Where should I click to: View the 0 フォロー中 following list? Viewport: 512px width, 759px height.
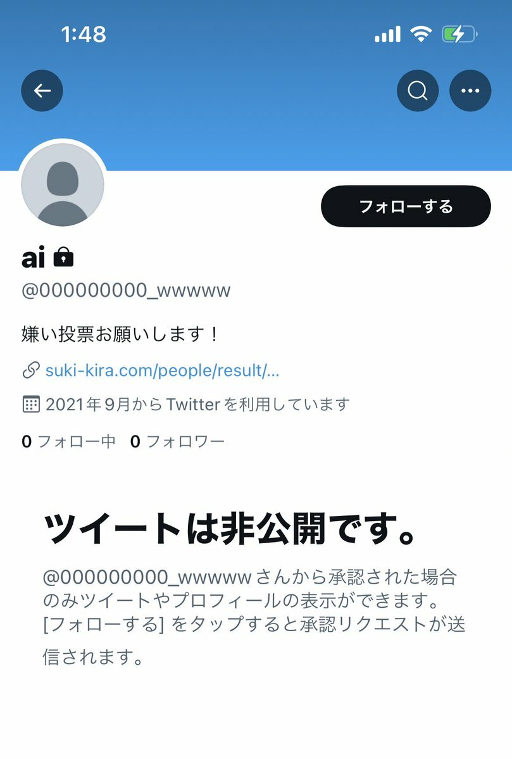[x=69, y=441]
